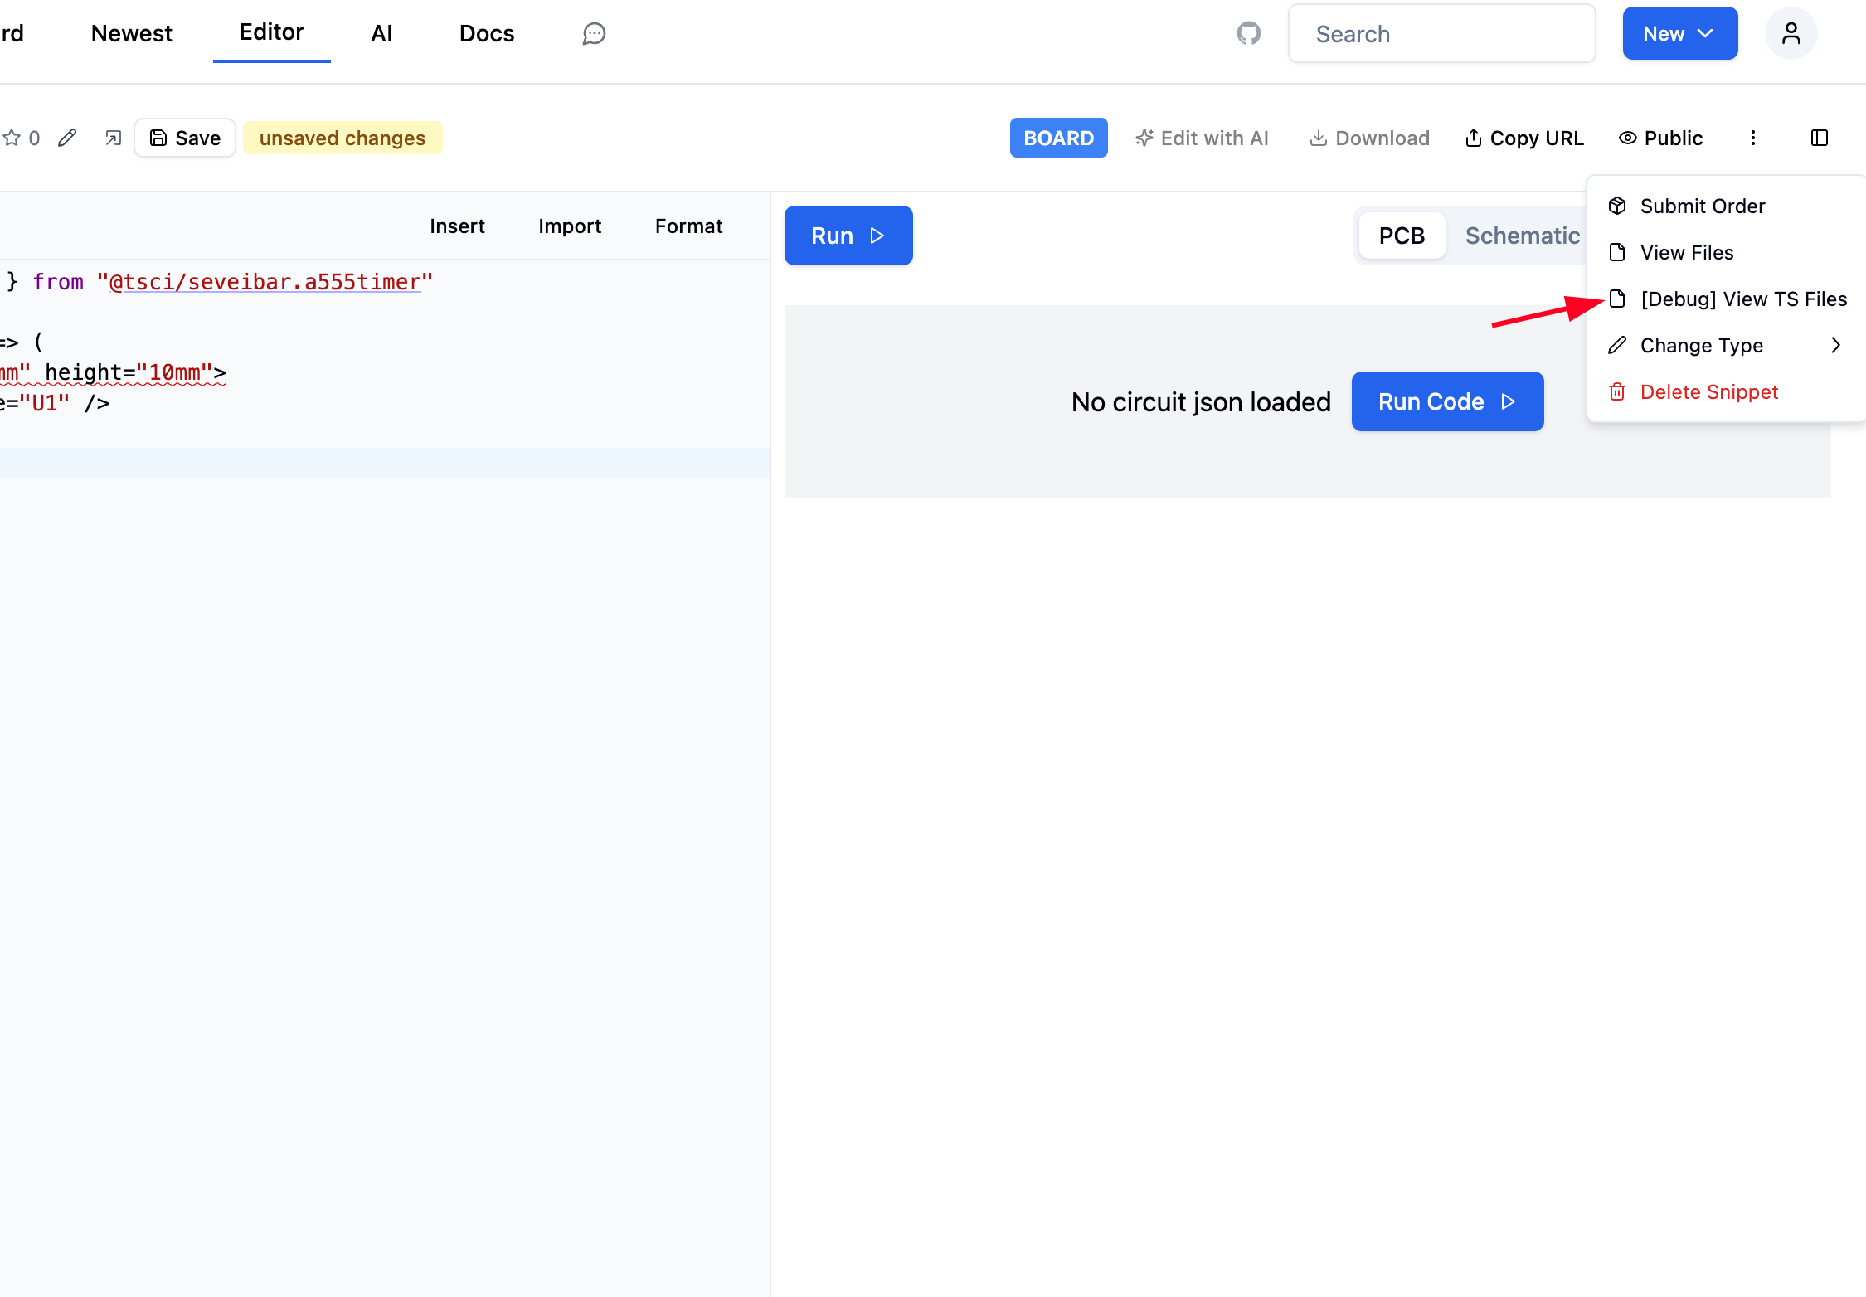Image resolution: width=1866 pixels, height=1297 pixels.
Task: Click the Run Code button
Action: click(x=1447, y=401)
